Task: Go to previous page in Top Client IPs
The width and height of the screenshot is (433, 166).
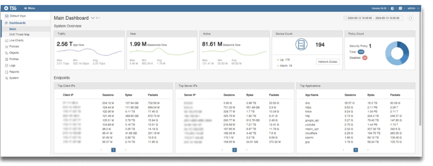Action: [x=101, y=150]
